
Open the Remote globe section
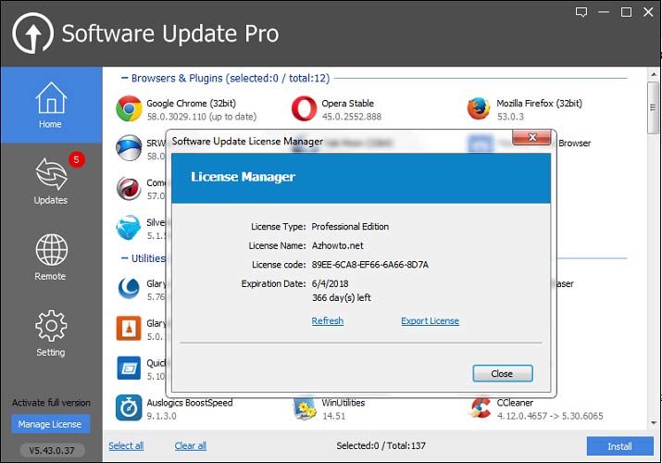pos(51,257)
